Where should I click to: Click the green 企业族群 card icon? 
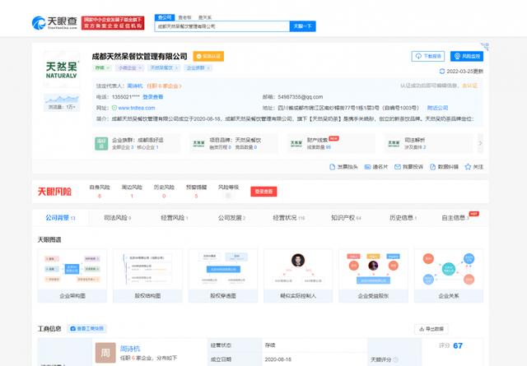click(x=101, y=143)
